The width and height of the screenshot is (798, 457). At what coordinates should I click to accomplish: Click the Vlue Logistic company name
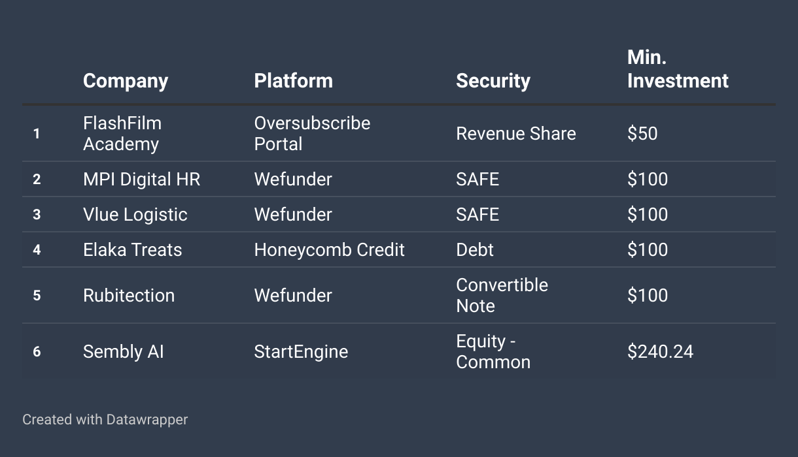(x=135, y=215)
